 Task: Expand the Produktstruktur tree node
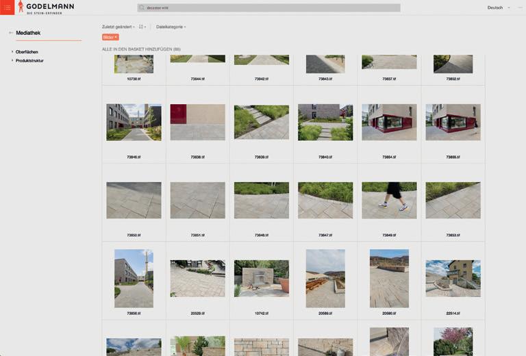12,60
